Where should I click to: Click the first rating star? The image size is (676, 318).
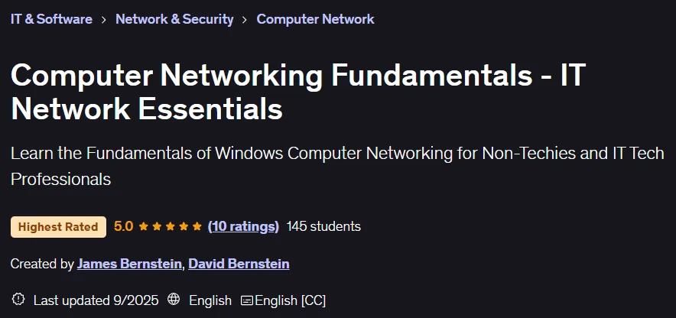point(144,226)
